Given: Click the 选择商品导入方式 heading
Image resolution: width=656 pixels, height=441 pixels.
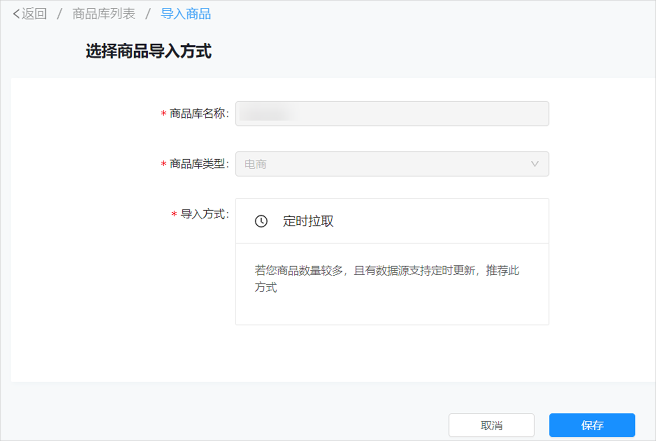Looking at the screenshot, I should coord(149,51).
